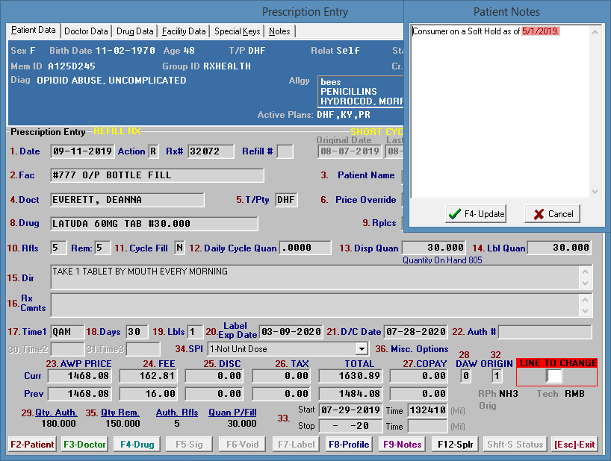Switch to the Doctor Data tab
Image resolution: width=611 pixels, height=461 pixels.
(86, 31)
